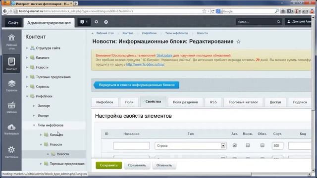Switch to the Сайт top tab
This screenshot has height=178, width=317.
click(13, 23)
